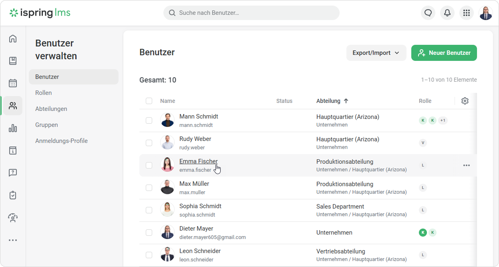Open Emma Fischer's profile link

[198, 161]
